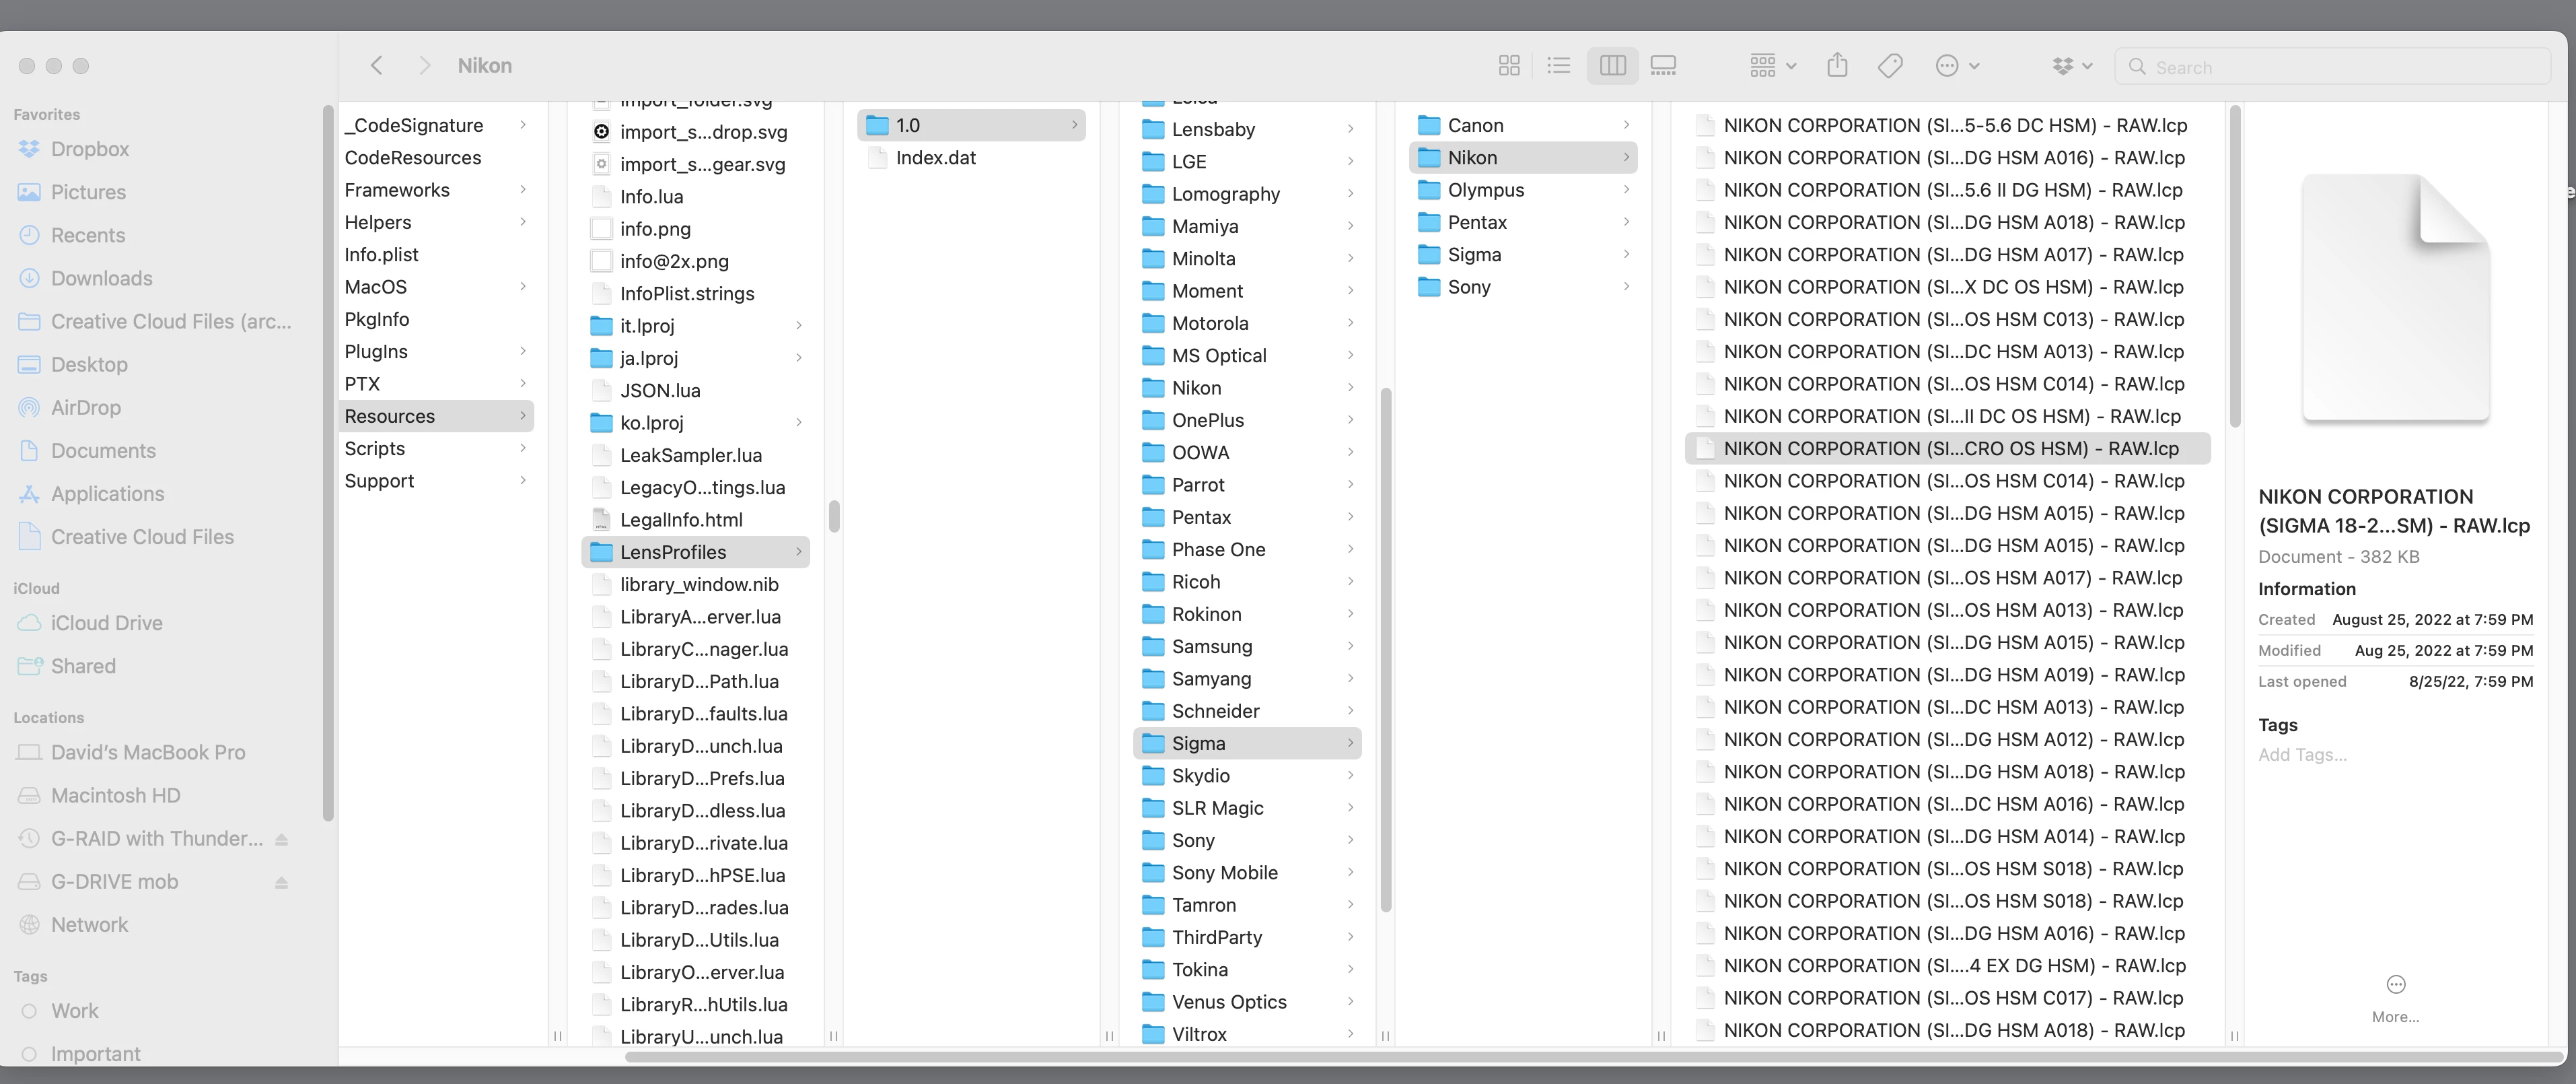This screenshot has width=2576, height=1084.
Task: Switch to icon grid view
Action: 1509,66
